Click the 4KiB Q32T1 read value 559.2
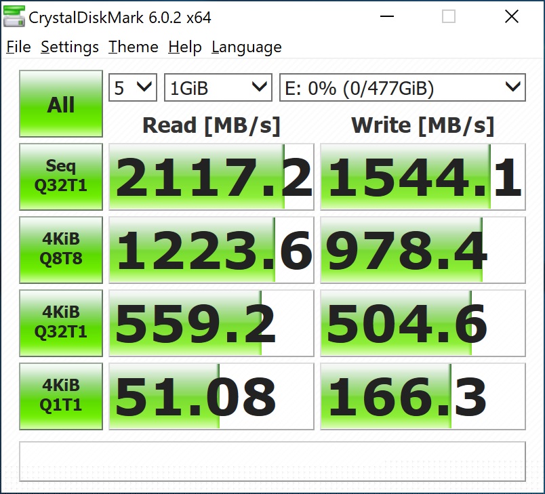 point(211,323)
